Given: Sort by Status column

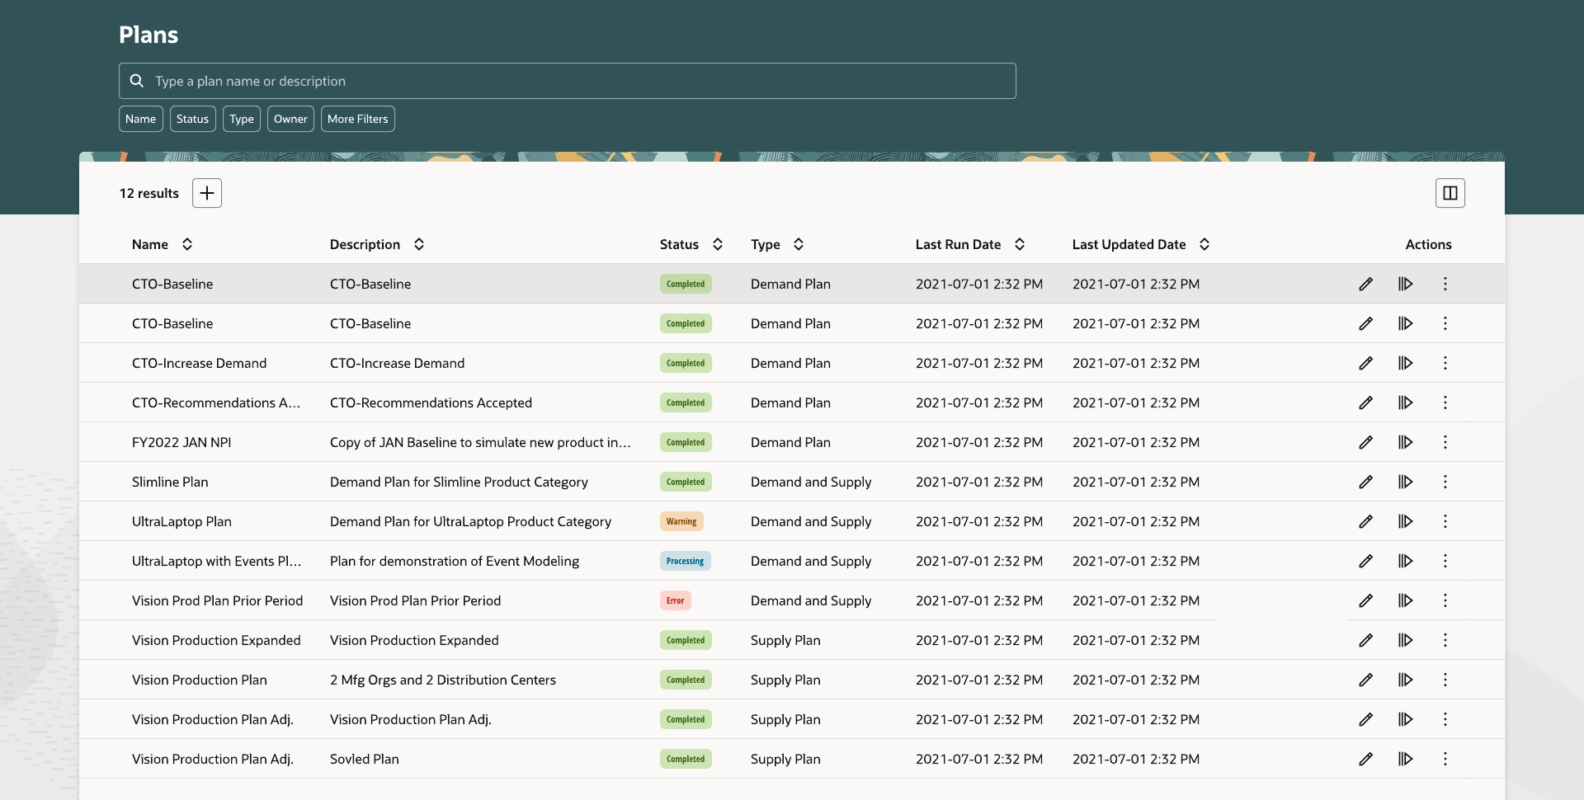Looking at the screenshot, I should tap(718, 244).
